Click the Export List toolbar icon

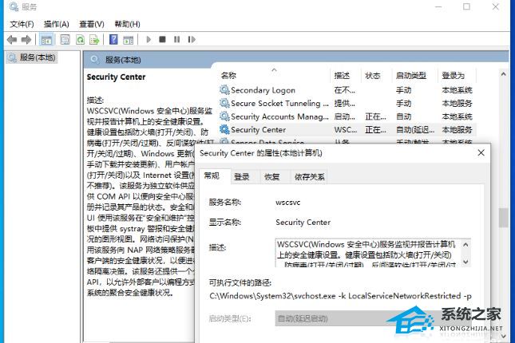94,40
